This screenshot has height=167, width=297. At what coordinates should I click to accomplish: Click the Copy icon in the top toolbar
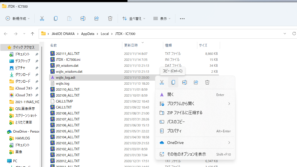coord(55,18)
